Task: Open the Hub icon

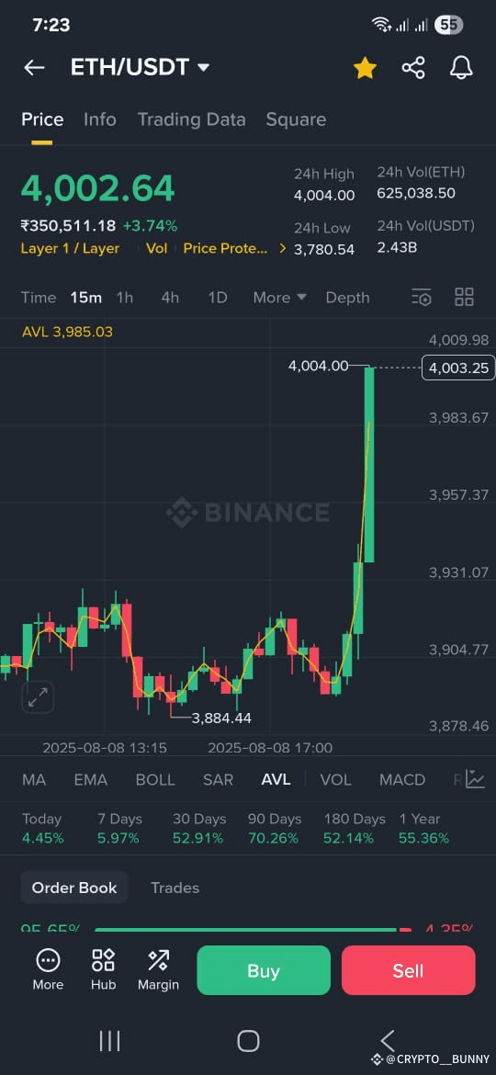Action: coord(104,969)
